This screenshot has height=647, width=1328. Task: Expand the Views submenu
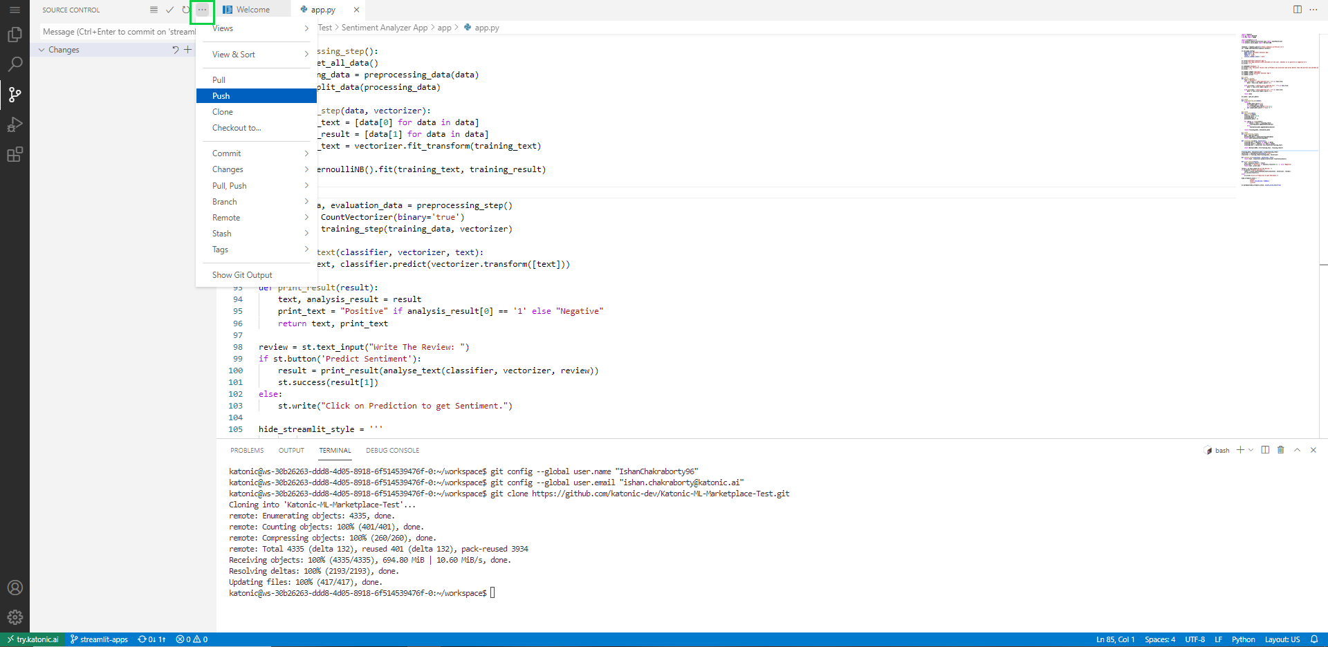tap(257, 28)
